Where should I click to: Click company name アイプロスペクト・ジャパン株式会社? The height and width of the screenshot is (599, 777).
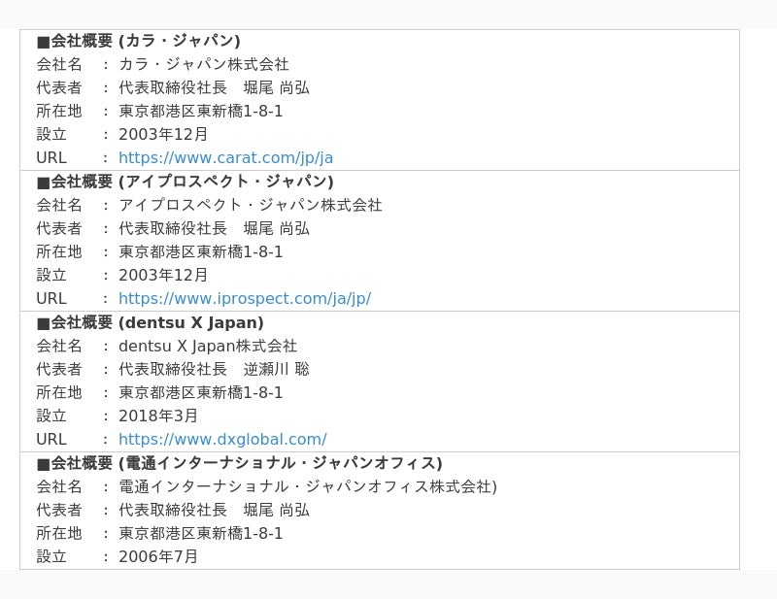(251, 205)
